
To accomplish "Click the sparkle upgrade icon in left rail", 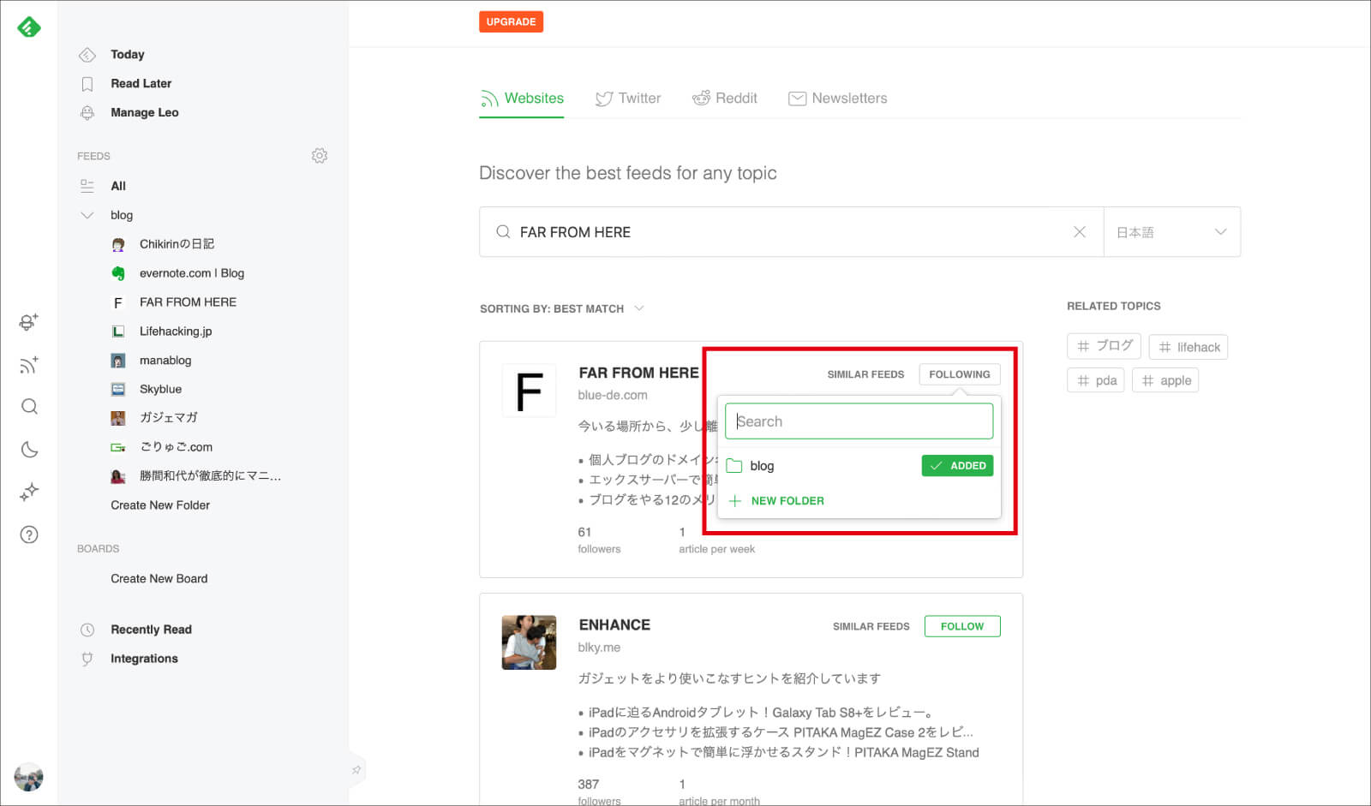I will [29, 492].
